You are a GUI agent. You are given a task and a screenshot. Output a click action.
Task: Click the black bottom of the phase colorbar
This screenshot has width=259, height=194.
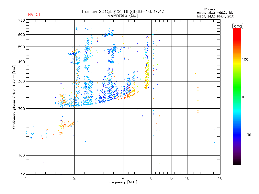click(x=237, y=163)
